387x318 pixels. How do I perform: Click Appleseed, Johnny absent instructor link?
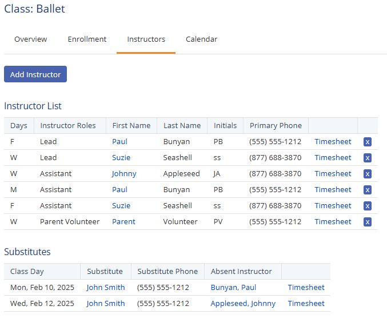243,304
